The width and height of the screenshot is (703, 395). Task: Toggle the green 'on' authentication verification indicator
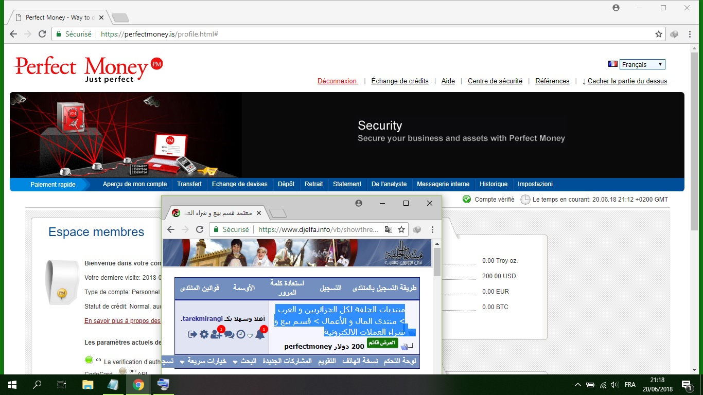89,360
